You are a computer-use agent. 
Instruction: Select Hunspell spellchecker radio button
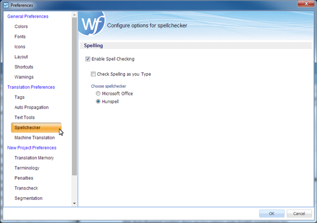(x=98, y=101)
